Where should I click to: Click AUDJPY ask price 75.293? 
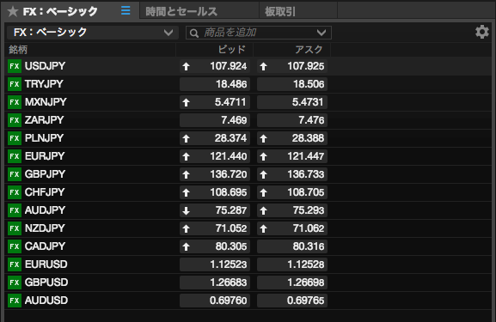tap(292, 210)
